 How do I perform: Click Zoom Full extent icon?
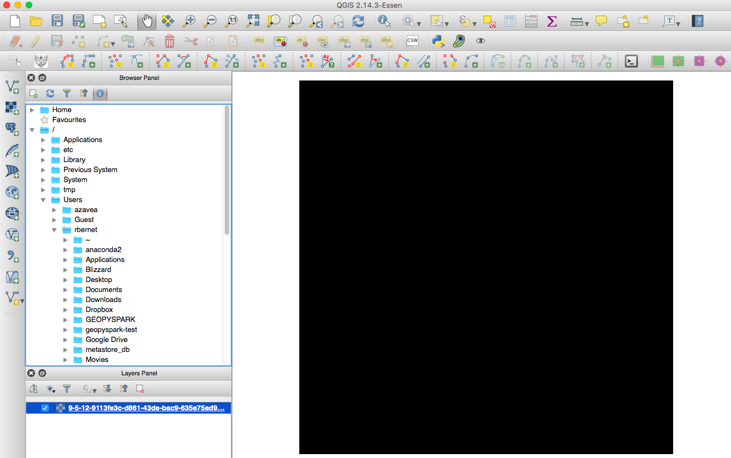[252, 21]
